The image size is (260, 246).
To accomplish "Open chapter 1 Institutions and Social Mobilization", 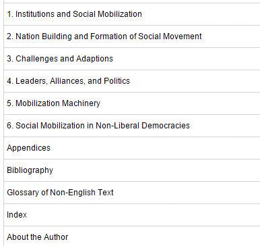I will pos(74,14).
